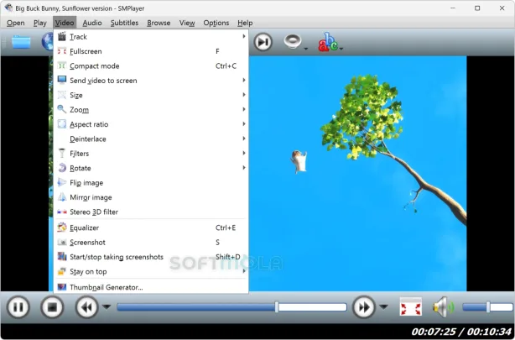Viewport: 515px width, 340px height.
Task: Open the Play menu
Action: 40,23
